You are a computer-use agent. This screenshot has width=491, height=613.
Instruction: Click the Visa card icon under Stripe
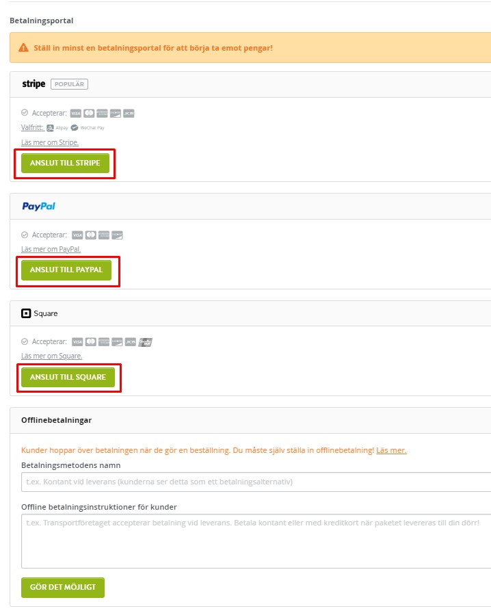[x=75, y=114]
